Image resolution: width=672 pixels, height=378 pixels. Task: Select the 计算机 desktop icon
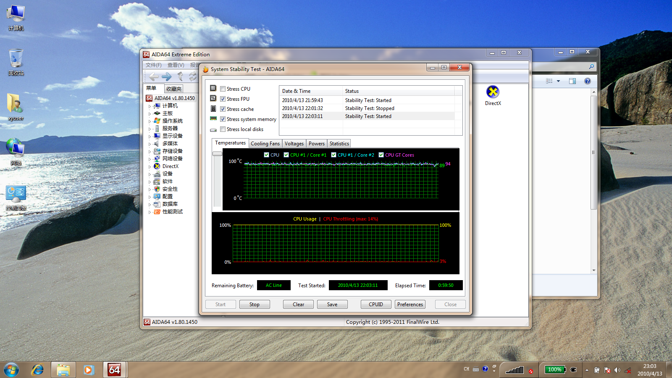(x=16, y=18)
